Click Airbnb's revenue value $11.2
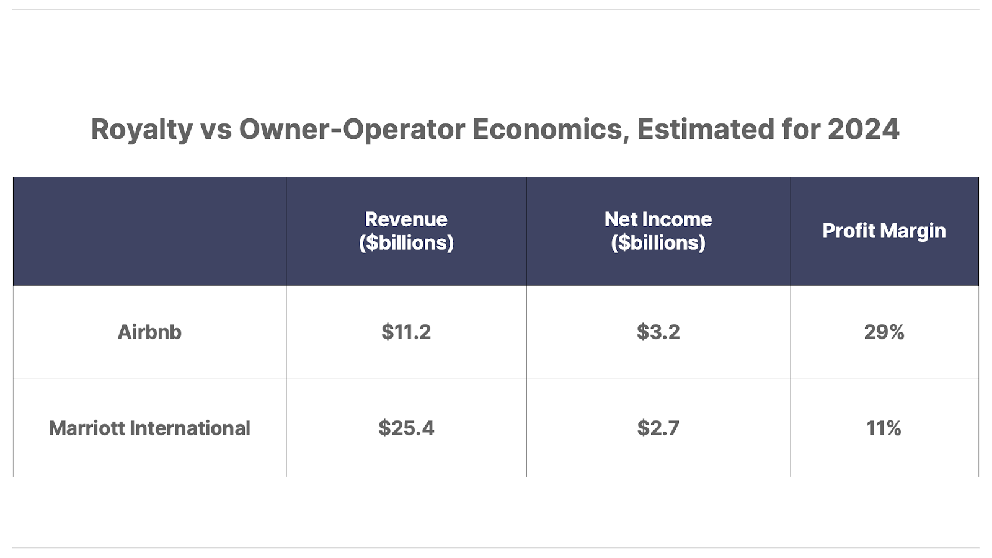This screenshot has height=558, width=992. pos(406,332)
